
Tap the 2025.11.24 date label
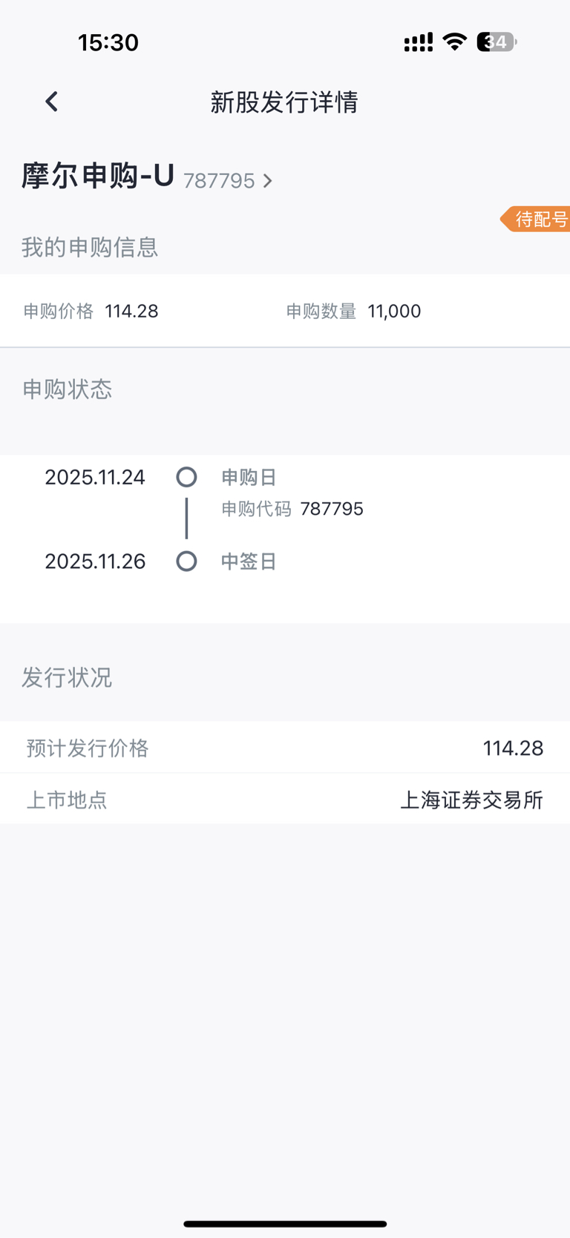pyautogui.click(x=95, y=477)
